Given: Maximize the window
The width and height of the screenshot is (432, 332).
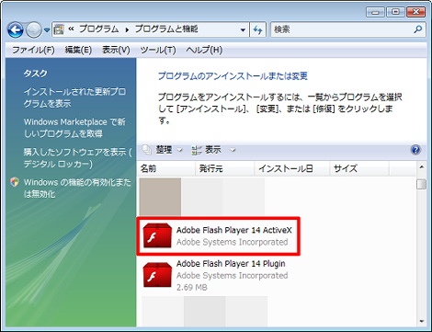Looking at the screenshot, I should click(395, 12).
